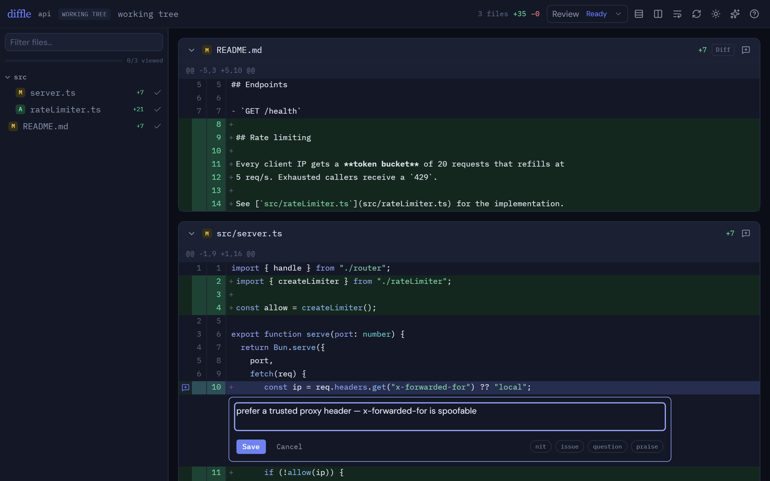
Task: Click the WORKING TREE badge
Action: pyautogui.click(x=84, y=14)
